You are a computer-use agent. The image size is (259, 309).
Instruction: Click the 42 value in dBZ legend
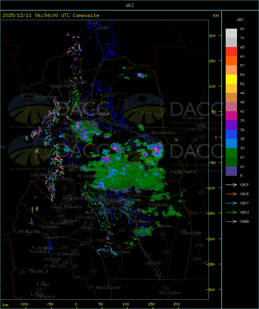click(242, 111)
